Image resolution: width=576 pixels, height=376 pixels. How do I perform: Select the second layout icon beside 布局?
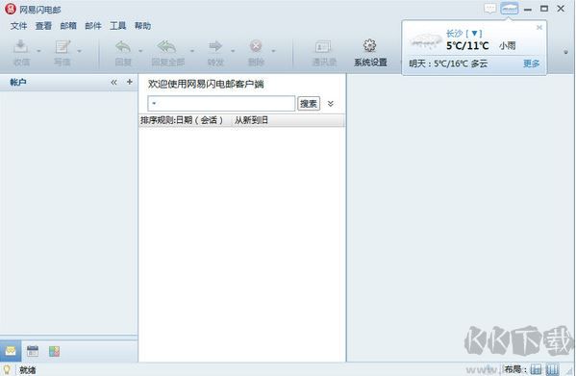pos(552,369)
